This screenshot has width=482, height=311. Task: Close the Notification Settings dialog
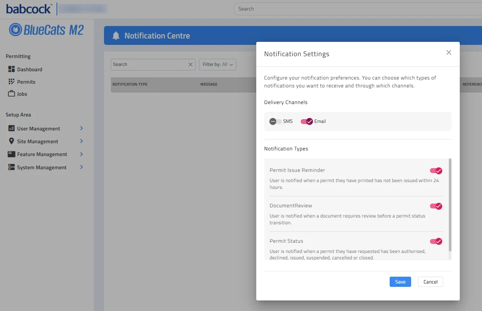pyautogui.click(x=448, y=52)
